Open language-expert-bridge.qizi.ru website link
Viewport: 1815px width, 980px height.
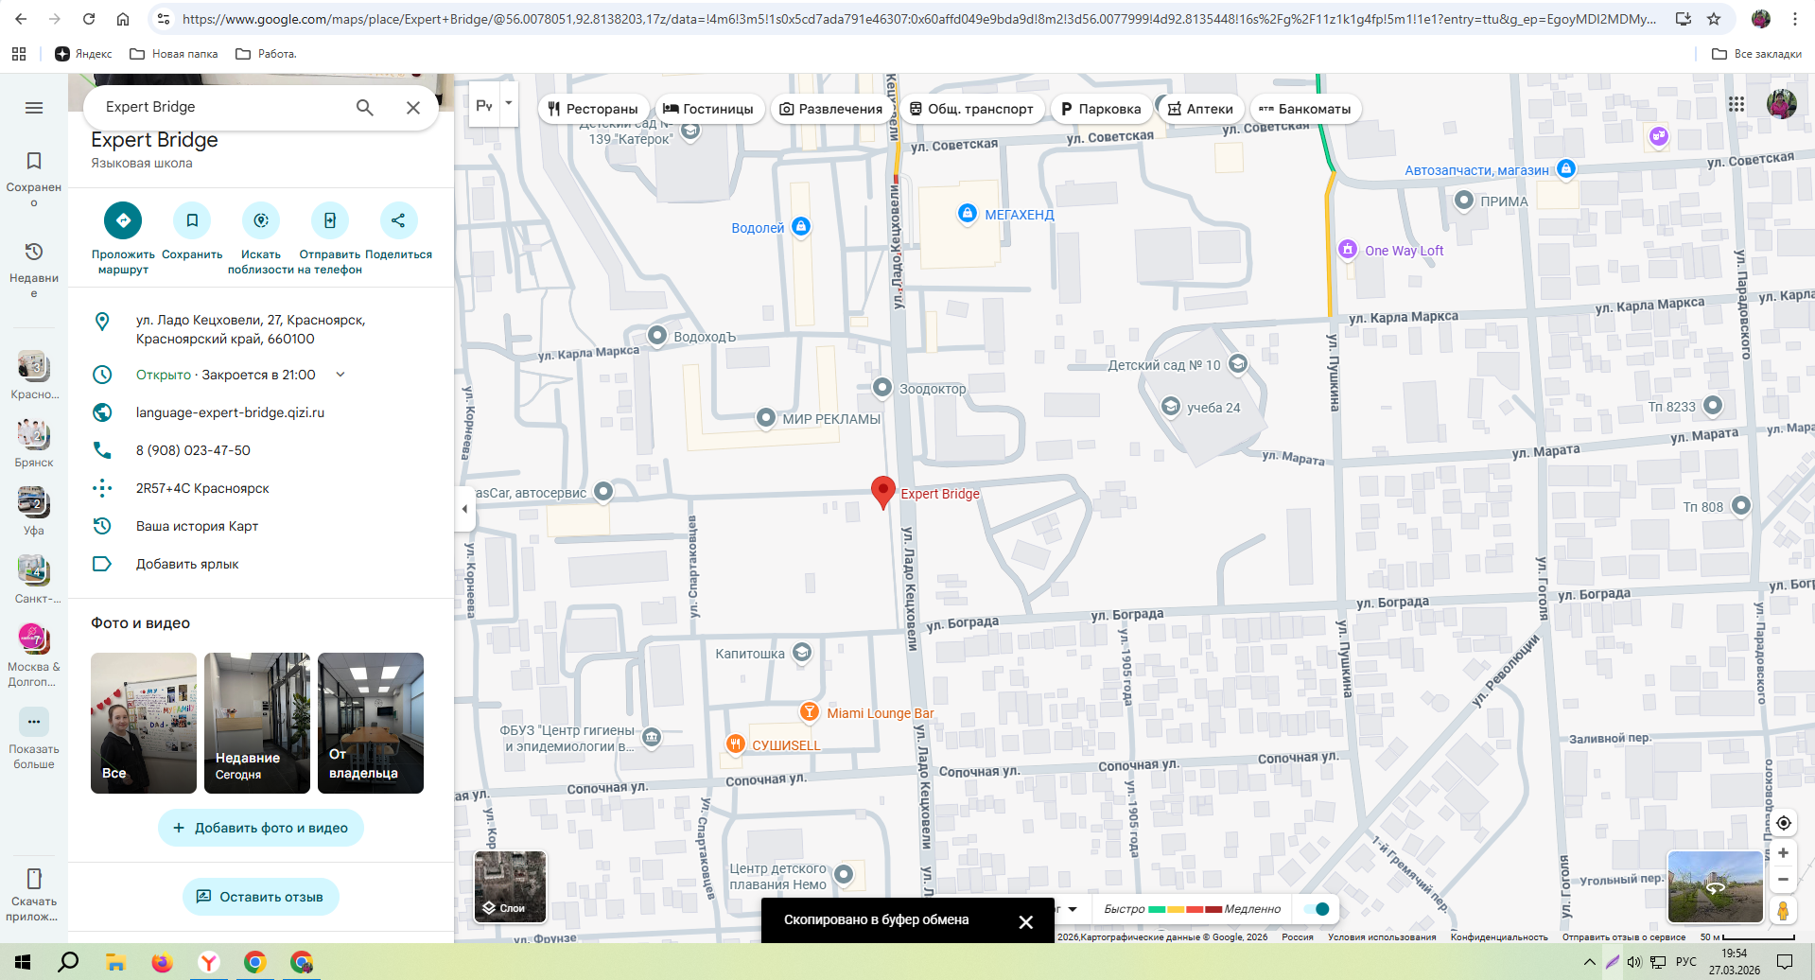click(230, 412)
